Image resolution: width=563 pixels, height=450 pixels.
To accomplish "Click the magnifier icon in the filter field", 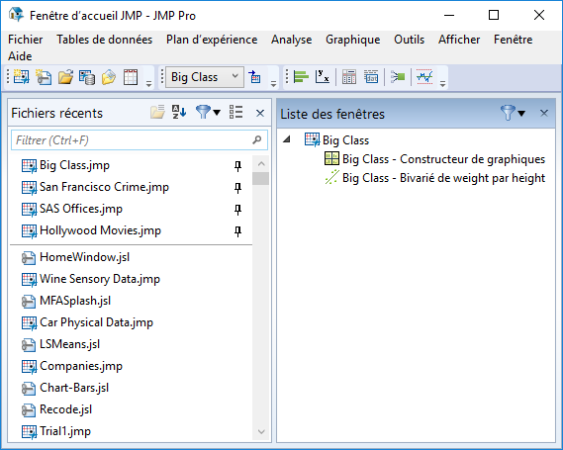I will tap(256, 140).
